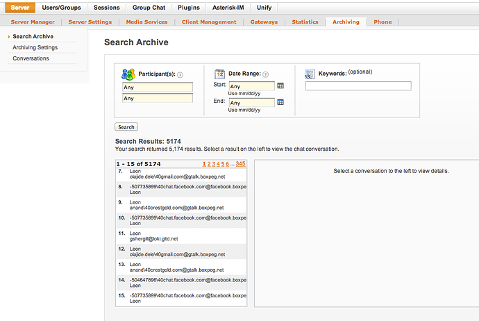This screenshot has width=479, height=321.
Task: Select conversation result number 7
Action: [x=181, y=174]
